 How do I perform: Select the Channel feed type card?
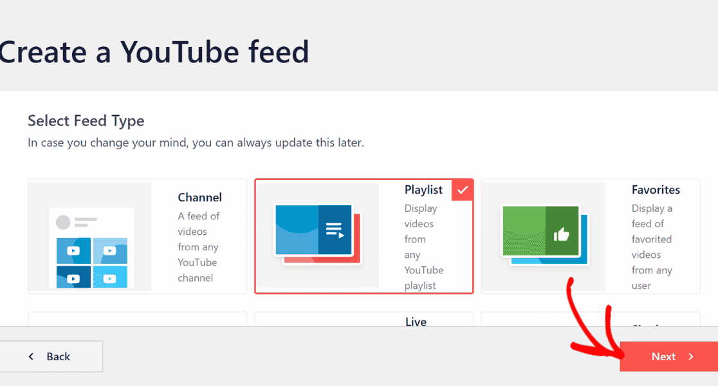coord(138,236)
